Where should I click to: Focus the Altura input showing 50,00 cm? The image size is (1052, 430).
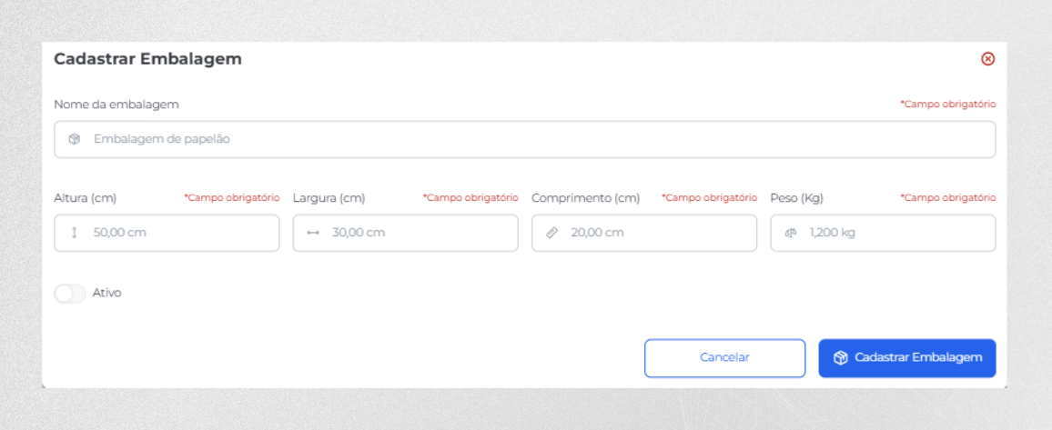pos(167,233)
